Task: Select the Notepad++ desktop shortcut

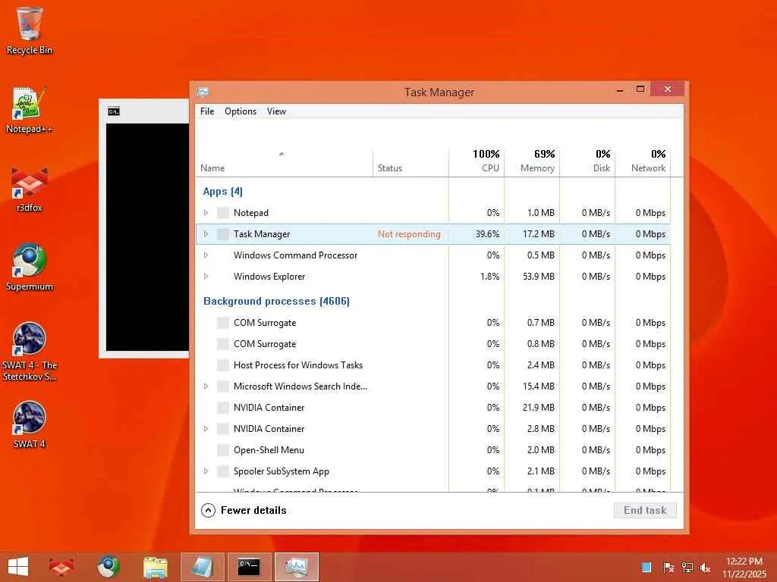Action: tap(30, 110)
